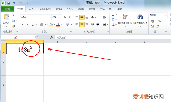The image size is (171, 102).
Task: Apply the comma style
Action: coord(165,21)
